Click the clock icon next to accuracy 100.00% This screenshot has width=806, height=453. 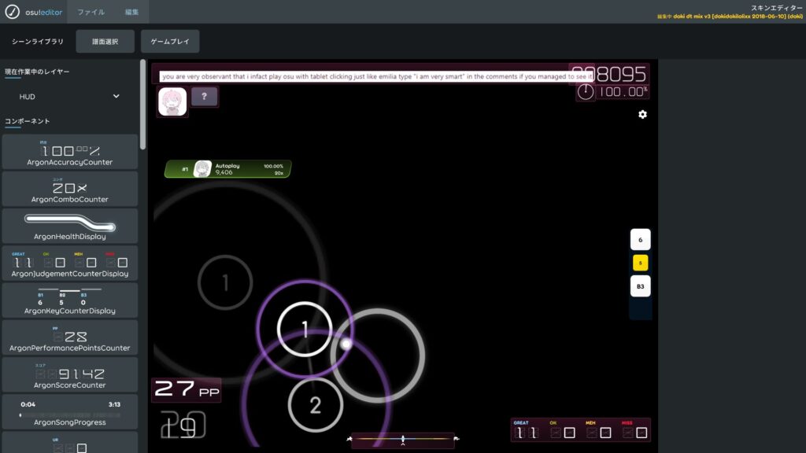(x=586, y=92)
